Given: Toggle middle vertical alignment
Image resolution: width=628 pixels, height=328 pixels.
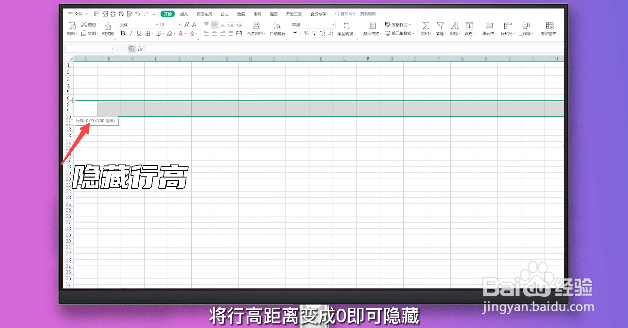Looking at the screenshot, I should coord(215,25).
